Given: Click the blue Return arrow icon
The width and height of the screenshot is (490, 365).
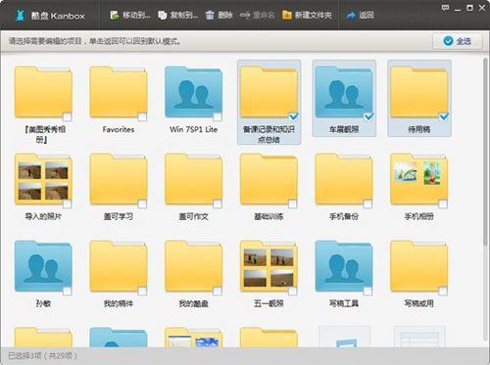Looking at the screenshot, I should (351, 16).
